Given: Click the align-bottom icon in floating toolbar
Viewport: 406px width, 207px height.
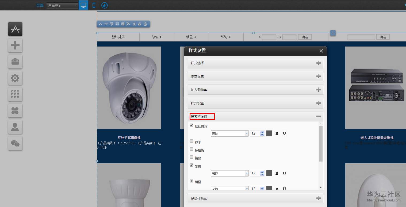Looking at the screenshot, I should click(x=134, y=24).
